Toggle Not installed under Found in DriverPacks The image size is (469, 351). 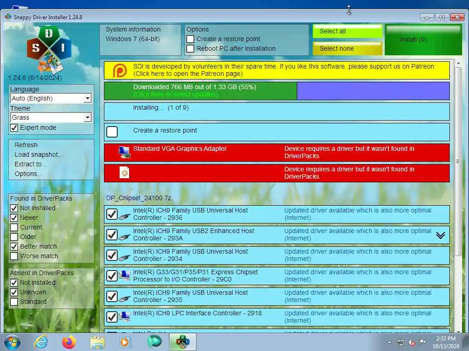tap(14, 208)
